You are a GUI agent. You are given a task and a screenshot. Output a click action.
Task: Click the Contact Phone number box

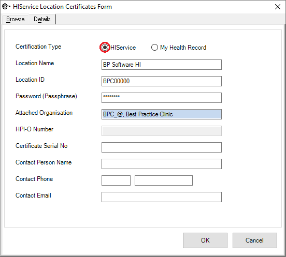pyautogui.click(x=164, y=180)
